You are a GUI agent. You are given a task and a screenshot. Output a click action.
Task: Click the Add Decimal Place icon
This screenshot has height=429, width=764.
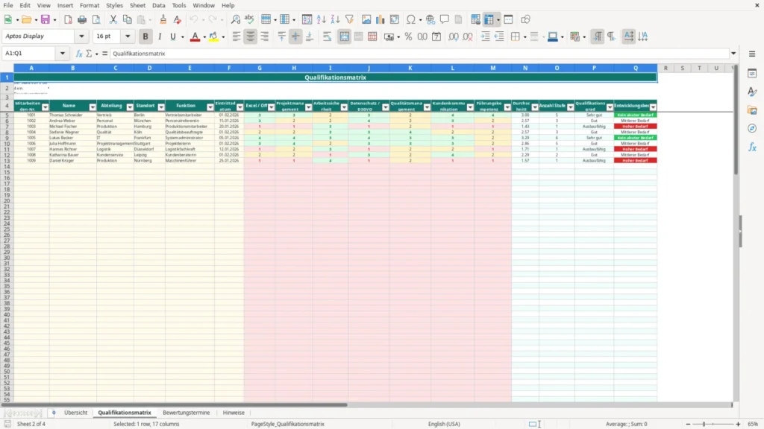(454, 36)
